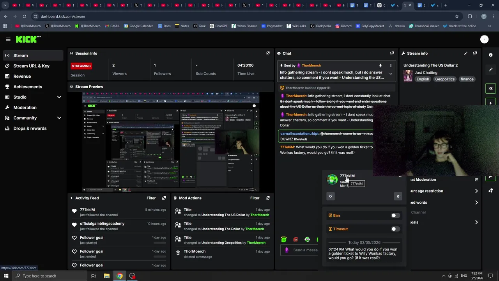Screen dimensions: 499x281
Task: Open the hamburger menu beside the Kick logo
Action: tap(8, 39)
